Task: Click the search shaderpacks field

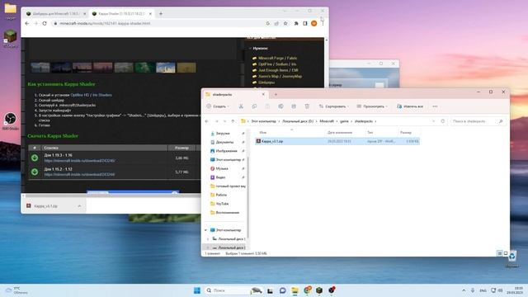Action: [478, 121]
